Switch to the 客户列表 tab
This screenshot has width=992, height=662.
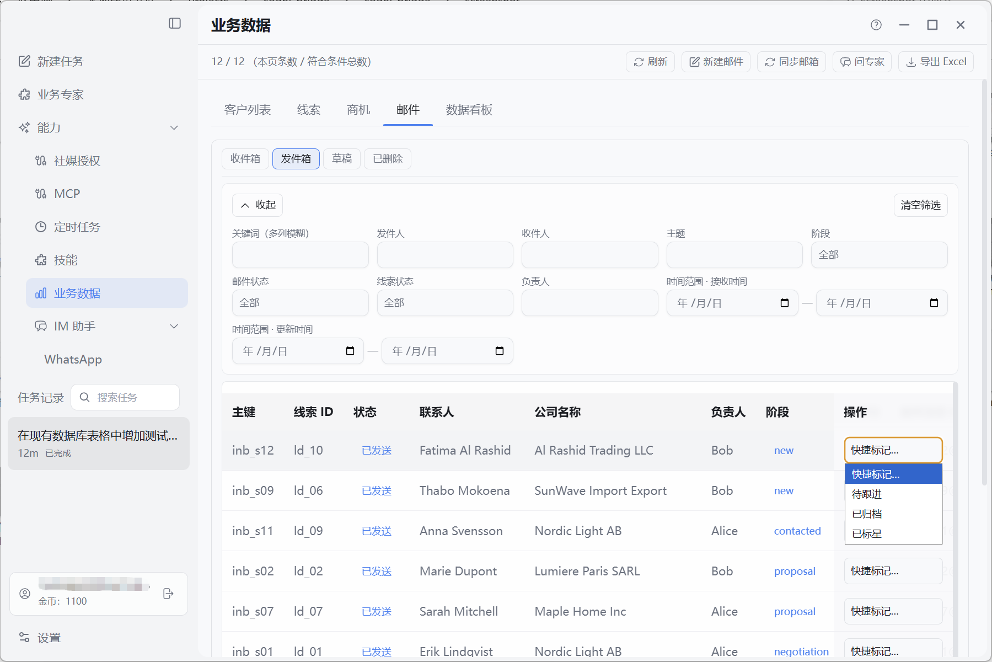[x=248, y=110]
